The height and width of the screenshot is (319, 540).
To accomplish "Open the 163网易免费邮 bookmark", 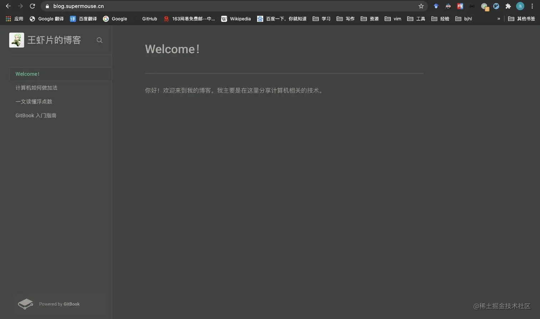I will click(x=189, y=19).
